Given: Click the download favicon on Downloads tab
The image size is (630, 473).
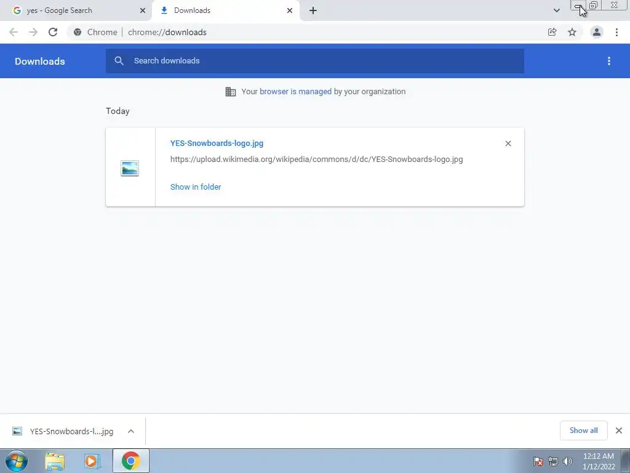Looking at the screenshot, I should (164, 10).
